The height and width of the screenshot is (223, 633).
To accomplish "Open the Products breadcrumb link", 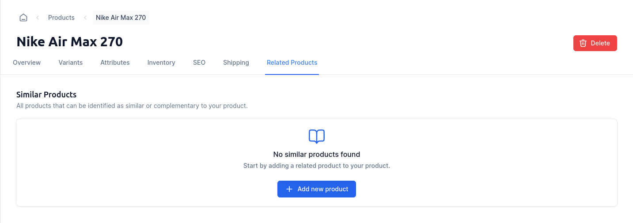I will (x=61, y=18).
